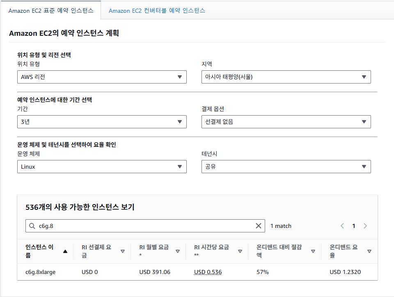This screenshot has height=297, width=394.
Task: Go to next results page arrow
Action: (x=365, y=226)
